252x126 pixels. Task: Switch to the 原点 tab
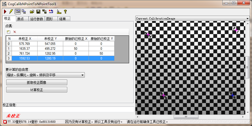click(22, 19)
